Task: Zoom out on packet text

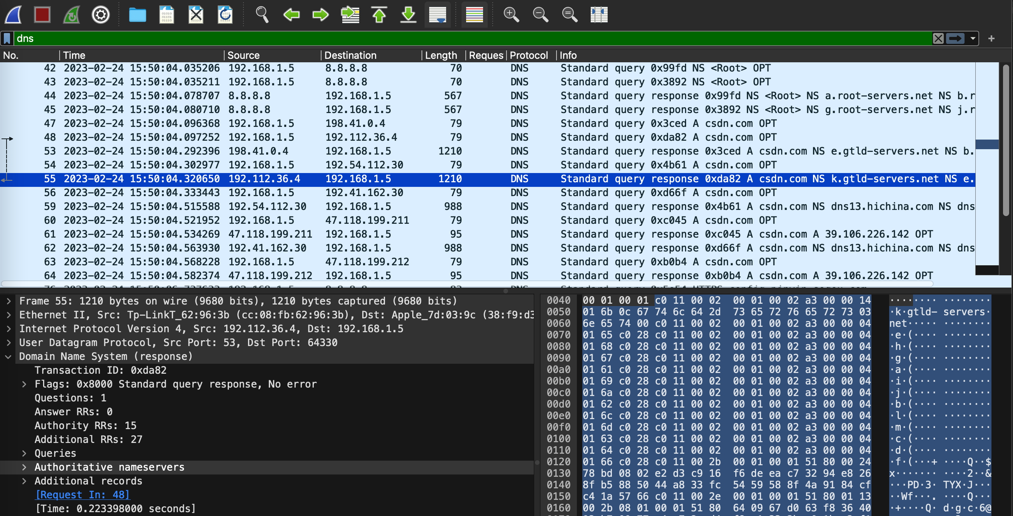Action: 540,15
